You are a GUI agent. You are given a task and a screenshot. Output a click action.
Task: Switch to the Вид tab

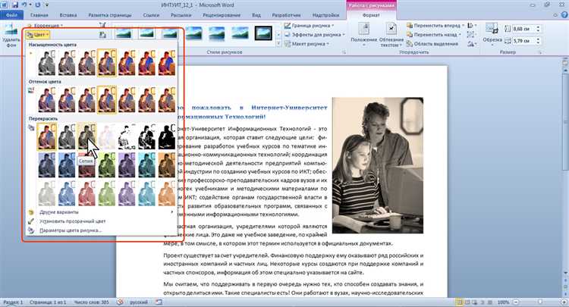click(x=256, y=15)
